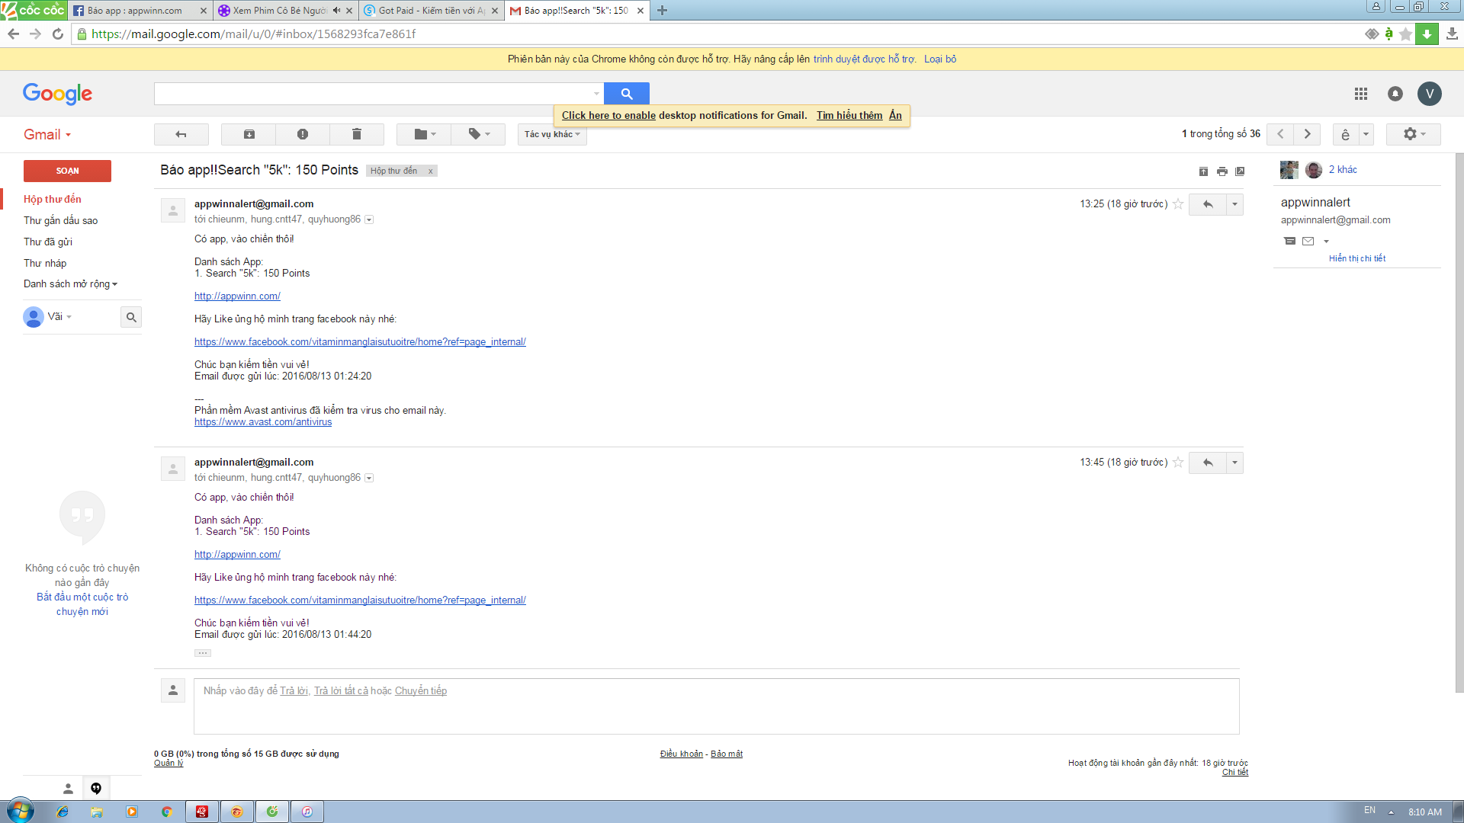Reply to the first message
The image size is (1464, 823).
(x=1208, y=204)
